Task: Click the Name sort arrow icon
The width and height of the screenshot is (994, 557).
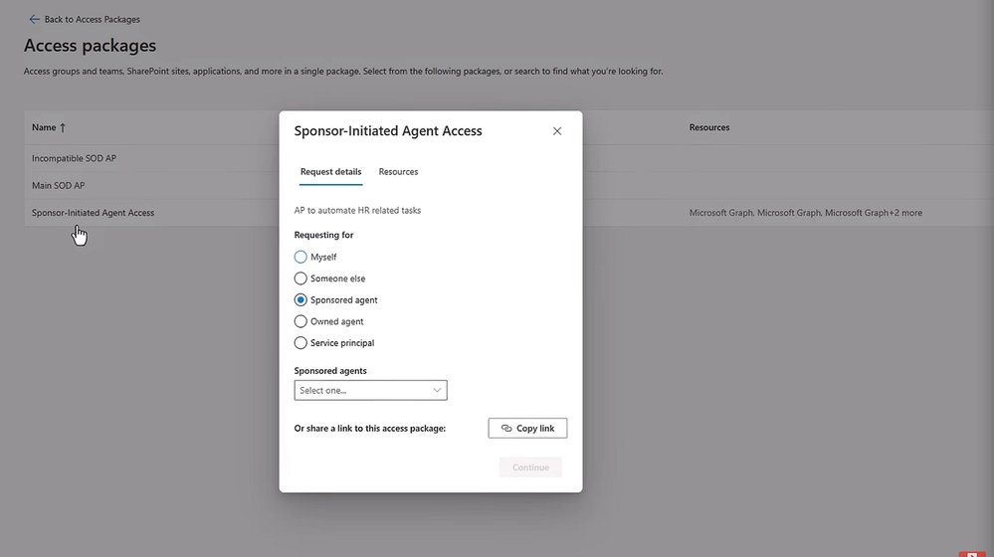Action: pyautogui.click(x=62, y=127)
